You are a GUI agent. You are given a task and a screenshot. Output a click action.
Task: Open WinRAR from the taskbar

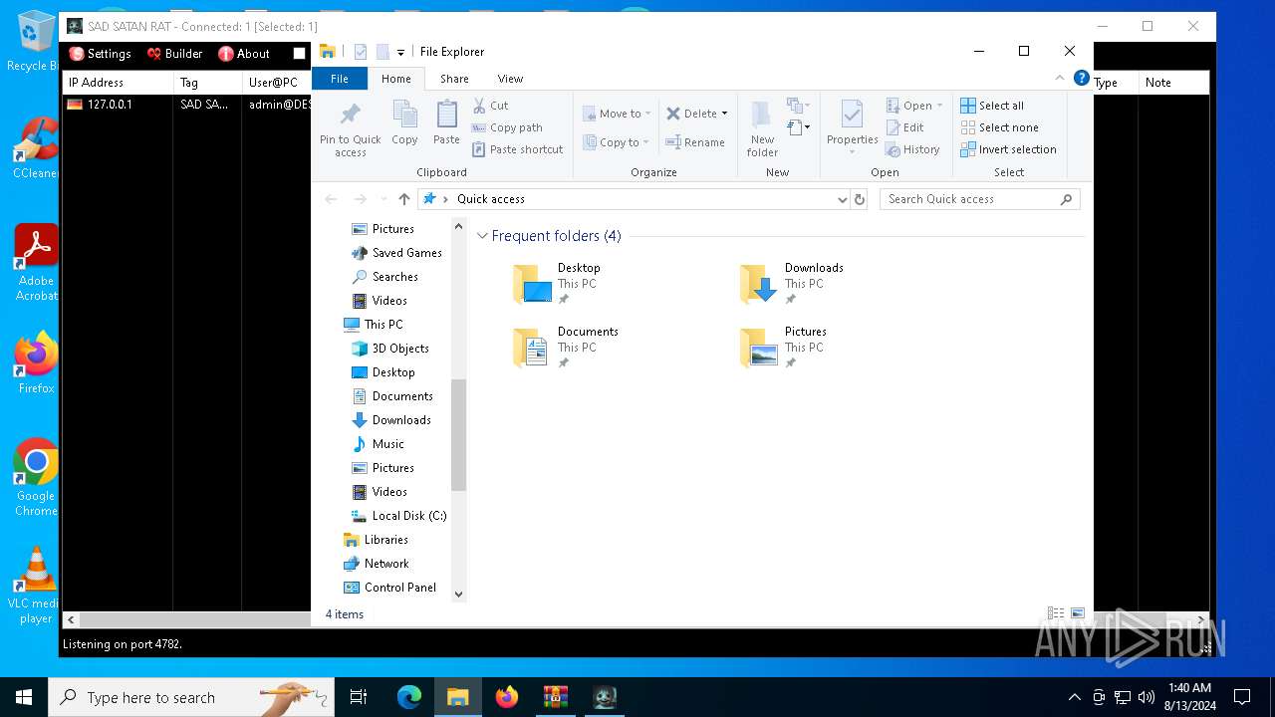point(556,697)
